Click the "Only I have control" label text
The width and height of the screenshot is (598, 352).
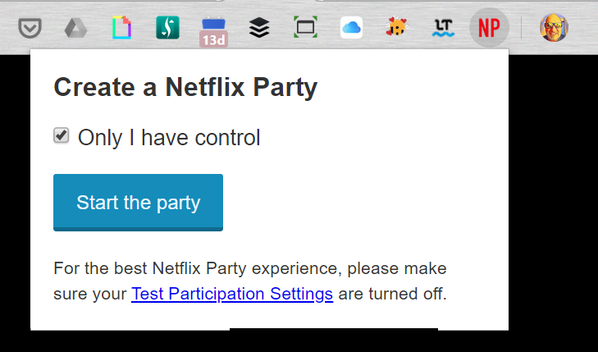(169, 138)
